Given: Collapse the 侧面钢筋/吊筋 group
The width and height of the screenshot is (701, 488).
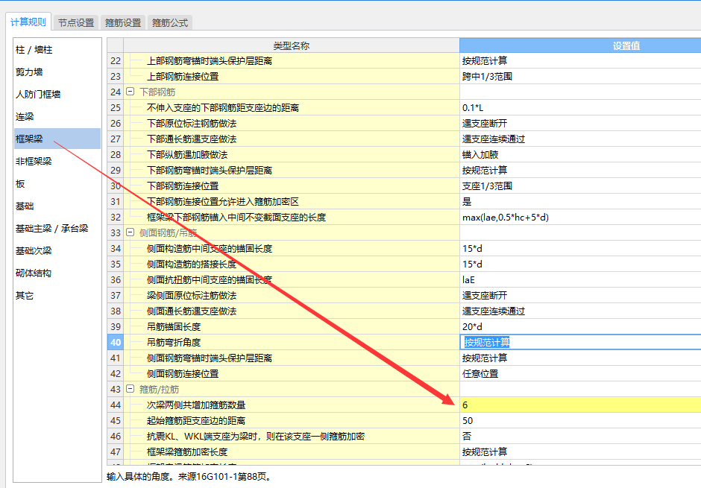Looking at the screenshot, I should coord(130,232).
